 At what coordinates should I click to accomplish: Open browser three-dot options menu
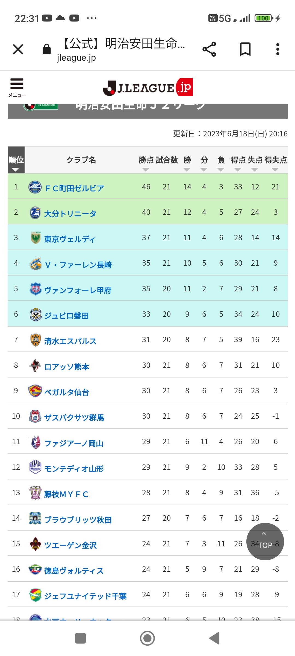coord(278,49)
